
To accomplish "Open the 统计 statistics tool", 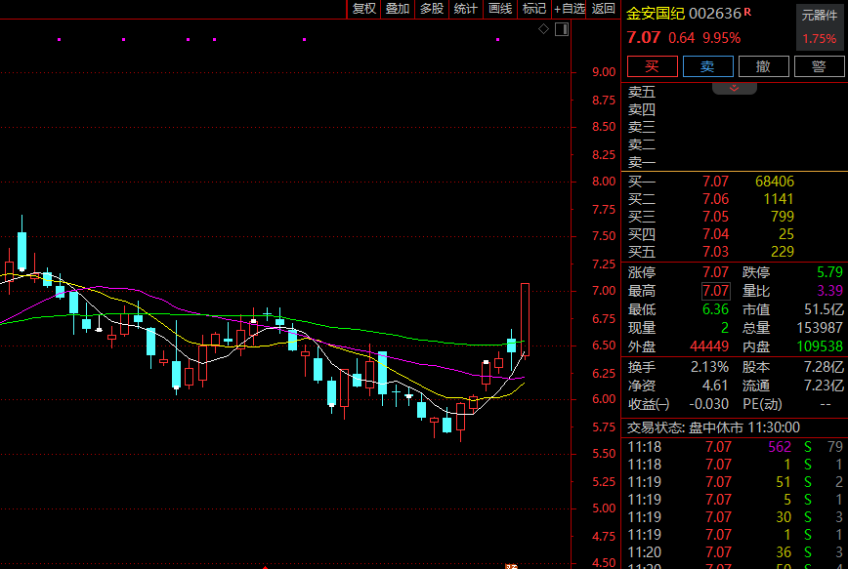I will 465,9.
